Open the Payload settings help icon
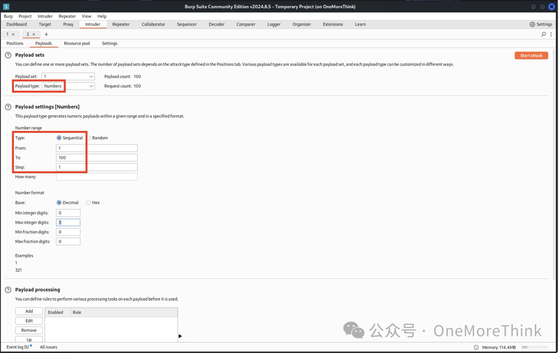Image resolution: width=559 pixels, height=353 pixels. point(8,107)
